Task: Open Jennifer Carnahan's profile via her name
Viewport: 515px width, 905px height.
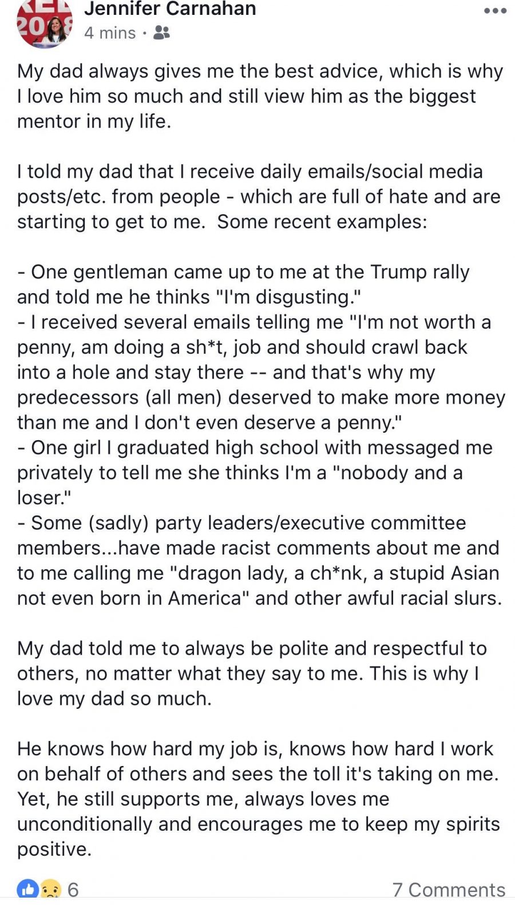Action: (170, 9)
